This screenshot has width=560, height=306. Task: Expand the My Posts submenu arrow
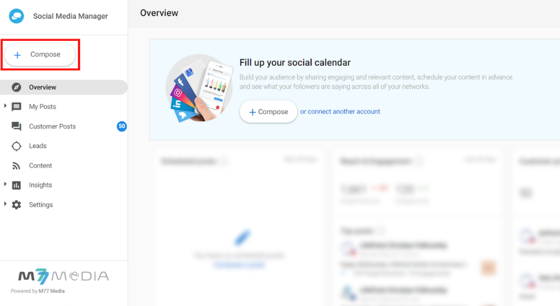coord(5,106)
